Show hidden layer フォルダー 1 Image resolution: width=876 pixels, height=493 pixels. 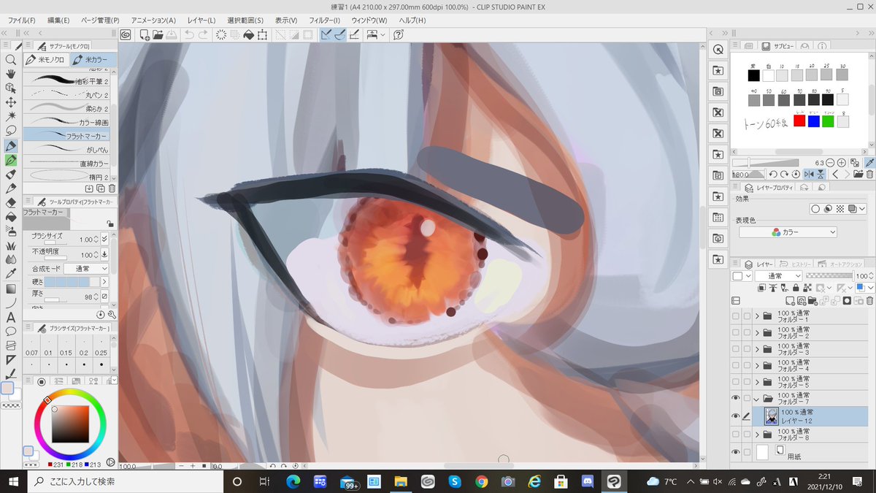pyautogui.click(x=735, y=316)
